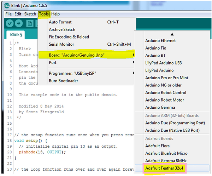Close the open Tools menu
Screen dimensions: 212x176
pyautogui.click(x=44, y=14)
